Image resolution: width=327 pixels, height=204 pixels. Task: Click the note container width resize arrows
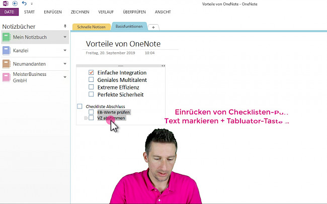coord(163,66)
